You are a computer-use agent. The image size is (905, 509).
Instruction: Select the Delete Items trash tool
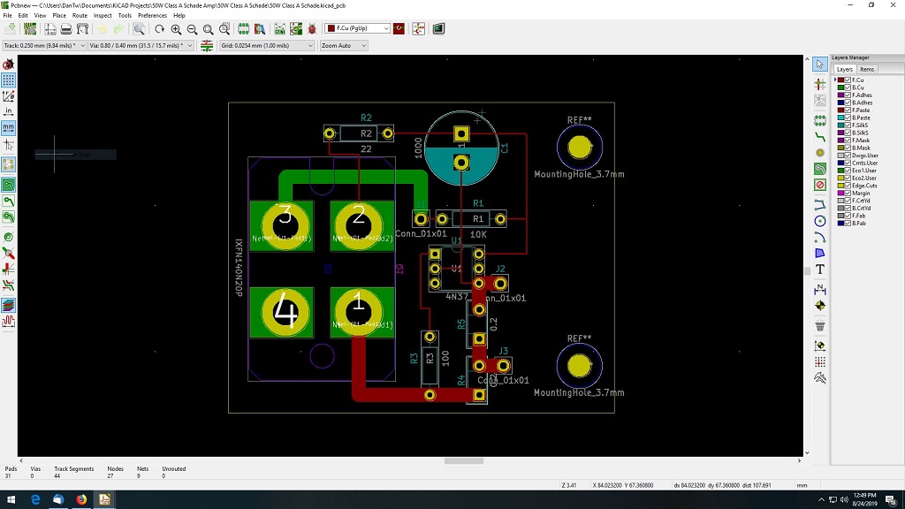[820, 326]
